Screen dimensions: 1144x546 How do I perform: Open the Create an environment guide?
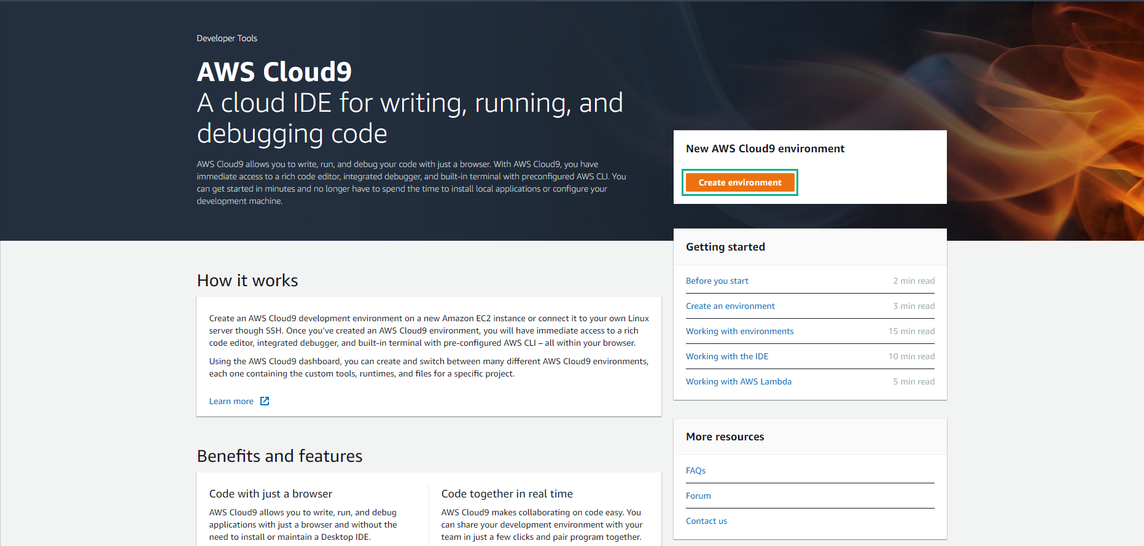click(730, 306)
